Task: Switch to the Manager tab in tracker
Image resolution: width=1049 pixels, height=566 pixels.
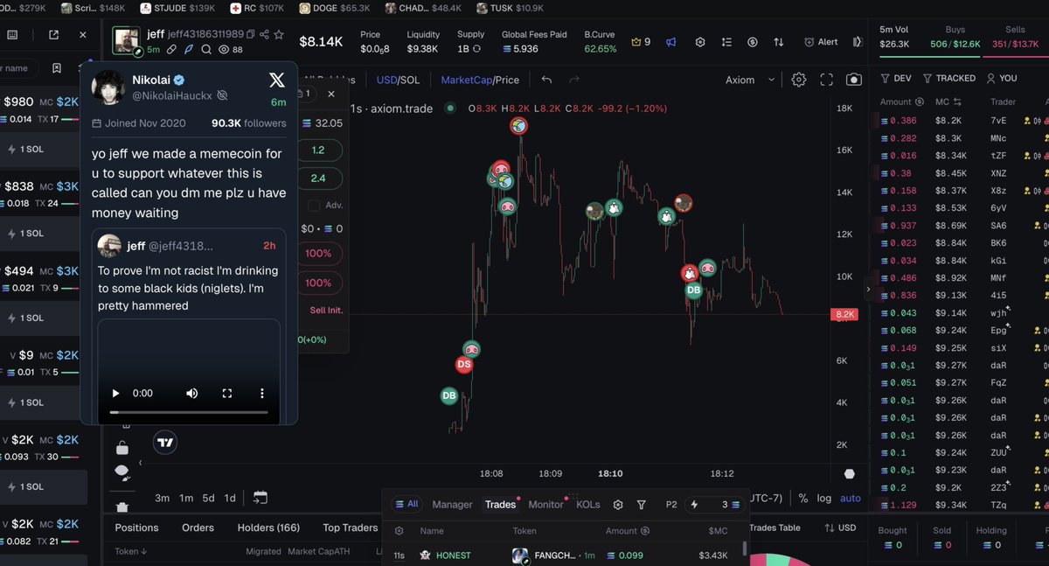Action: [452, 505]
